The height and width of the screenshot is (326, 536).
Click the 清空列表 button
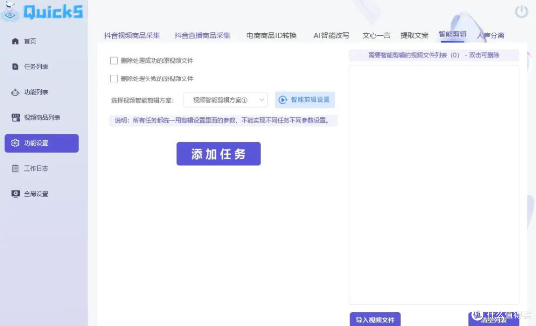point(494,320)
